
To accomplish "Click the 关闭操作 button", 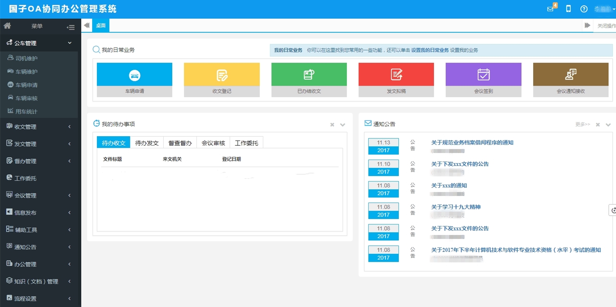I will pyautogui.click(x=606, y=26).
